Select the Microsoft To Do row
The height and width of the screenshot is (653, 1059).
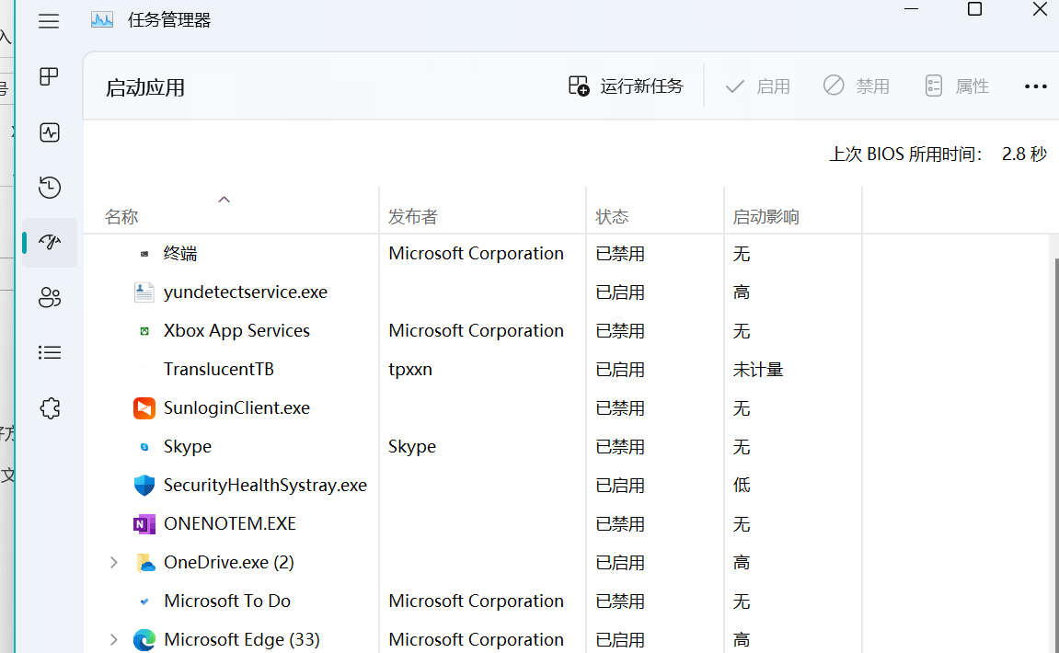pyautogui.click(x=473, y=601)
